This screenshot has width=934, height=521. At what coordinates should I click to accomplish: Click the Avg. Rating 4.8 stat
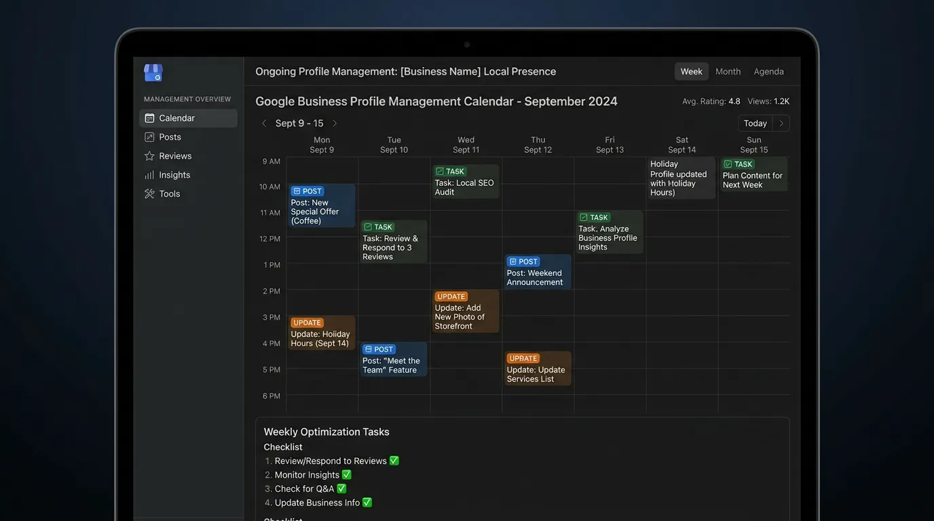(711, 102)
